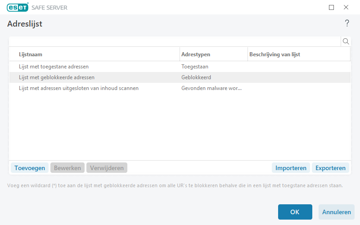This screenshot has width=360, height=225.
Task: Sort by the Adrestypen column header
Action: 214,54
